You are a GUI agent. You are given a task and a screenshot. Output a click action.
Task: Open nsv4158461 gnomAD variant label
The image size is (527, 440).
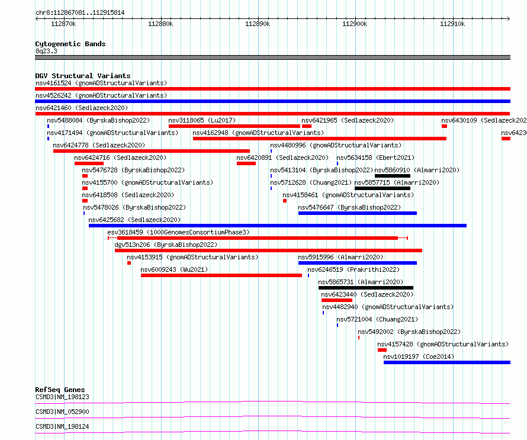click(348, 195)
